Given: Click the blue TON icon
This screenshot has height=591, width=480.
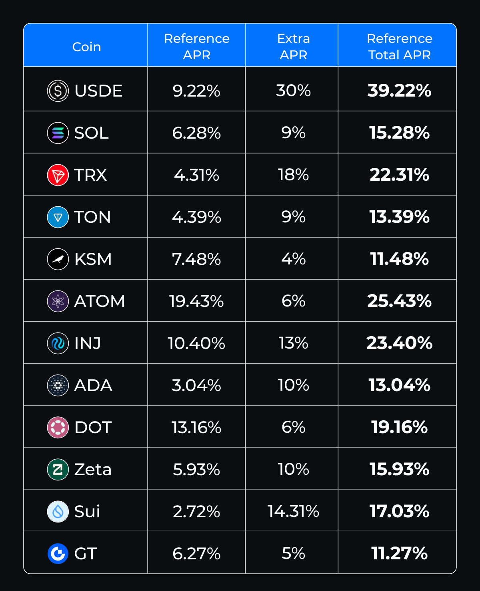Looking at the screenshot, I should 58,217.
